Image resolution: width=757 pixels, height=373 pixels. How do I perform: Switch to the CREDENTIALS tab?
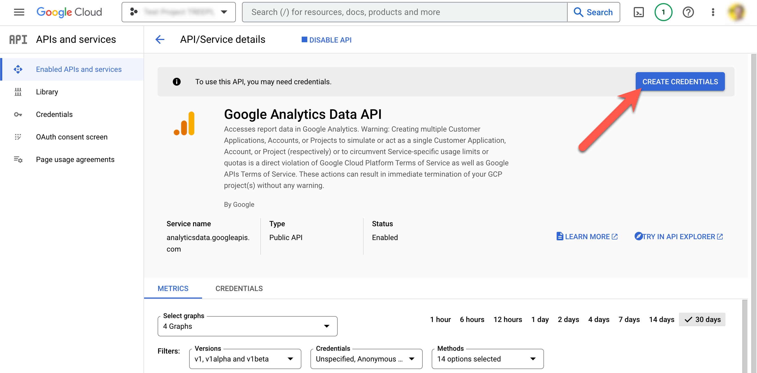coord(239,288)
